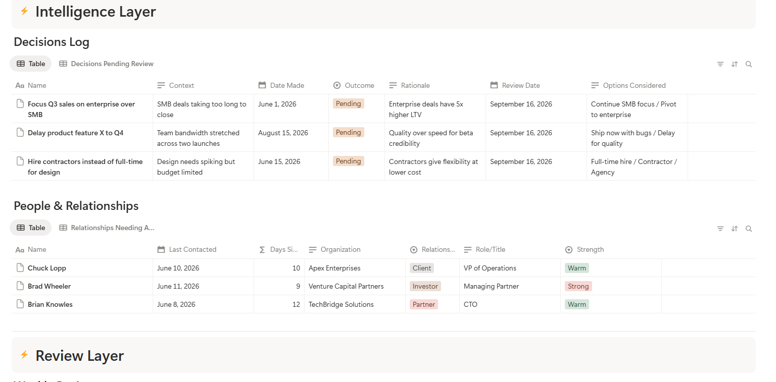Click Pending tag in Delay product feature row
776x382 pixels.
point(349,132)
